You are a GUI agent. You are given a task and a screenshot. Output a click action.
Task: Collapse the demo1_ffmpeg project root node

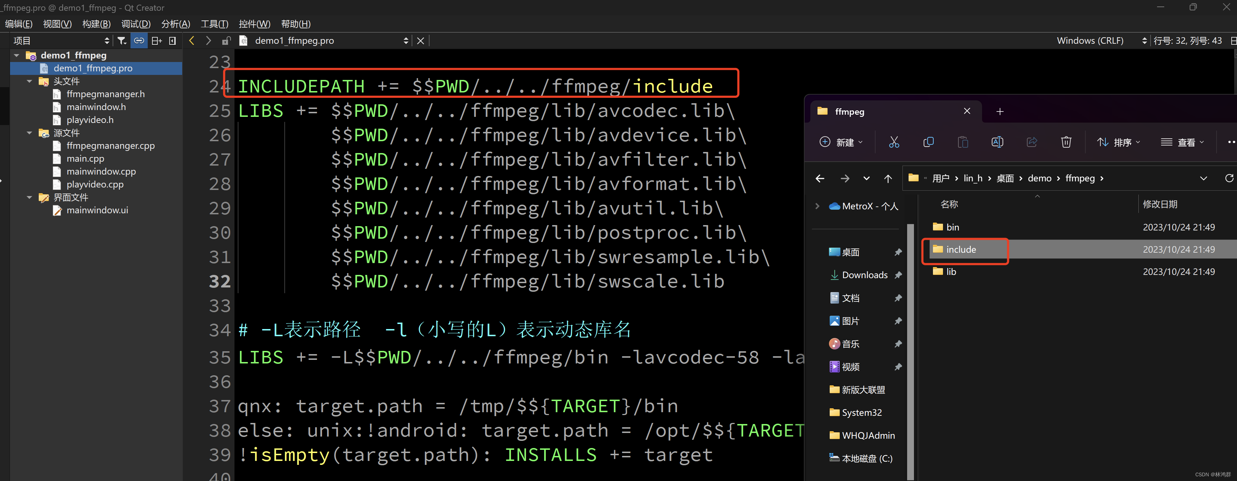tap(17, 56)
